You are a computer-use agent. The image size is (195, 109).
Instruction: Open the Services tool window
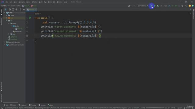point(42,105)
